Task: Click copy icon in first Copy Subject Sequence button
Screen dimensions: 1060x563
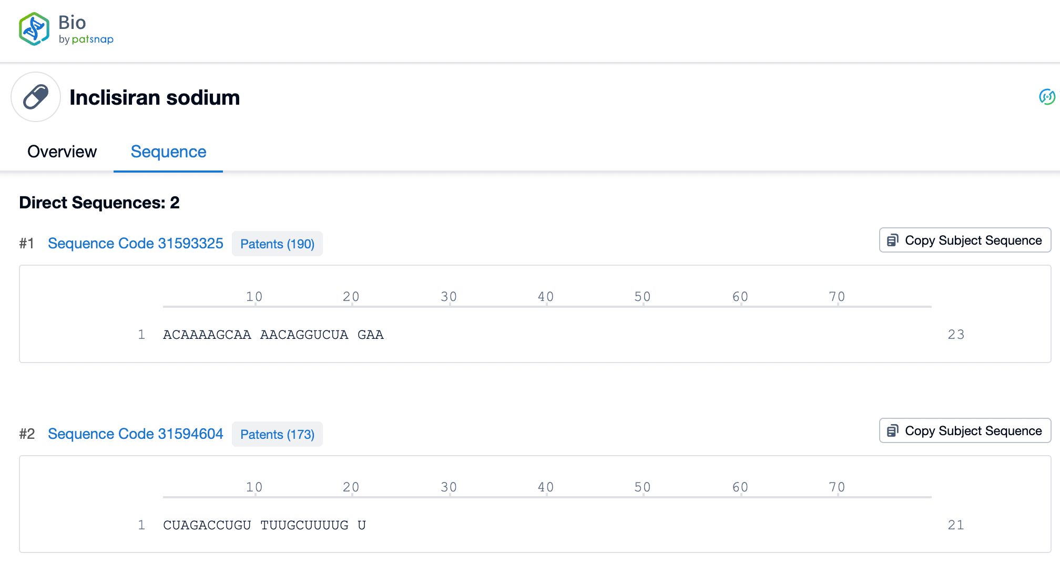Action: pyautogui.click(x=892, y=240)
